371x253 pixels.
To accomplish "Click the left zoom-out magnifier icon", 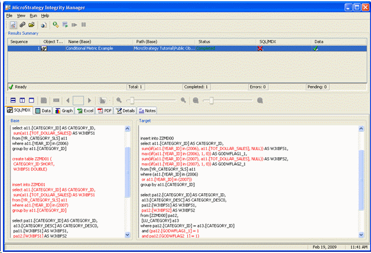I will 119,100.
